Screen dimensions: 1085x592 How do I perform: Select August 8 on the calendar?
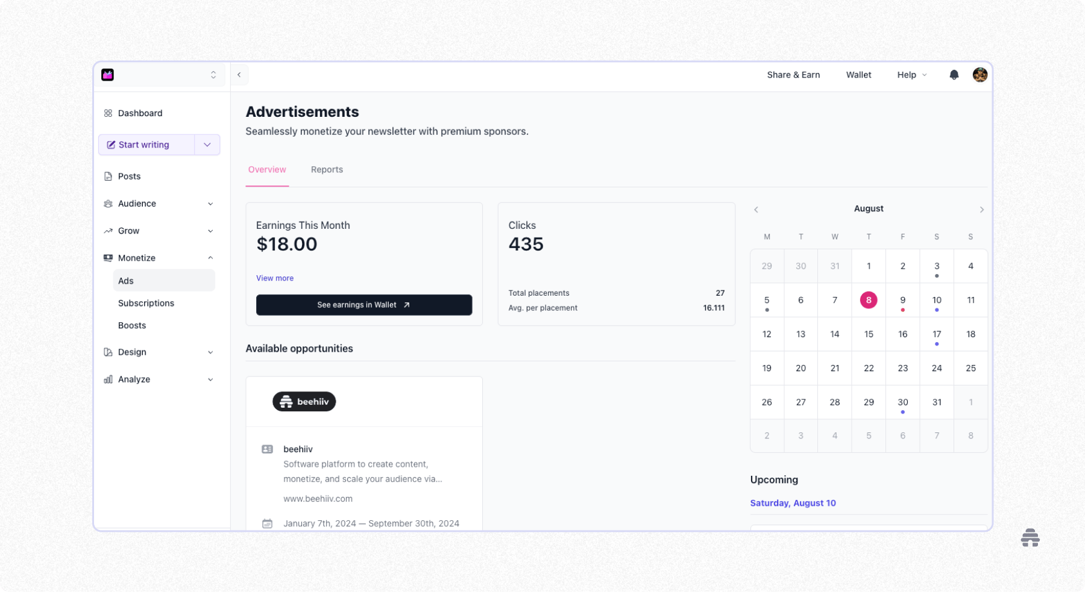pyautogui.click(x=869, y=300)
